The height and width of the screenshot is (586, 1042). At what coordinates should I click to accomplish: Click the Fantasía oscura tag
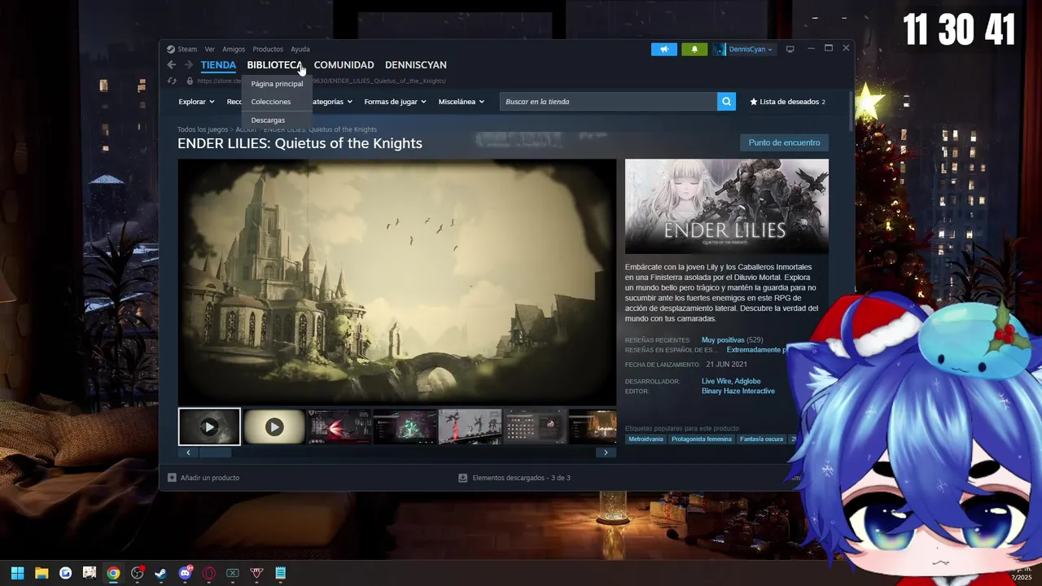[762, 439]
